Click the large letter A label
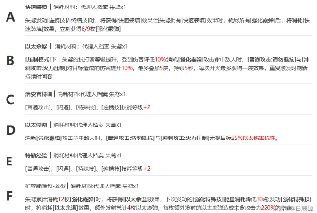317x213 pixels. [x=10, y=17]
